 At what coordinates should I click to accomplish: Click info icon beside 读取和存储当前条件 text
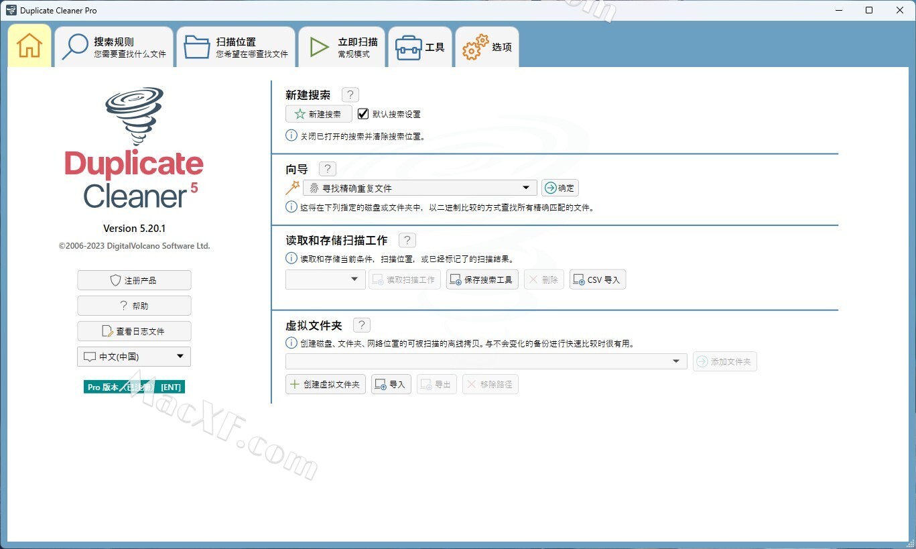tap(291, 258)
